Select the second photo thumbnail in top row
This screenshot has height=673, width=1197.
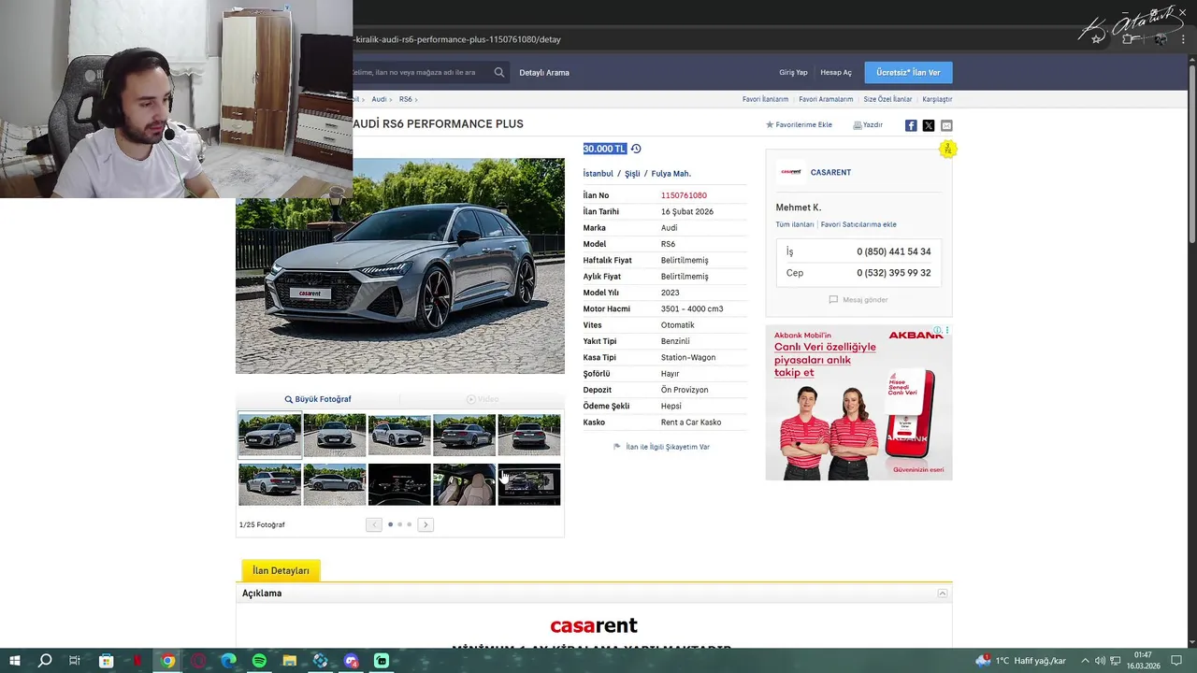click(335, 435)
